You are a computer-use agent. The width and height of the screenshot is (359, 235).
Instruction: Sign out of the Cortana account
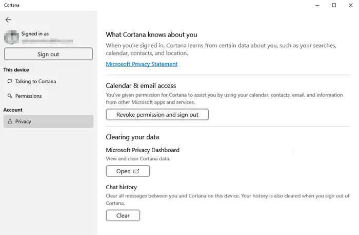(48, 54)
